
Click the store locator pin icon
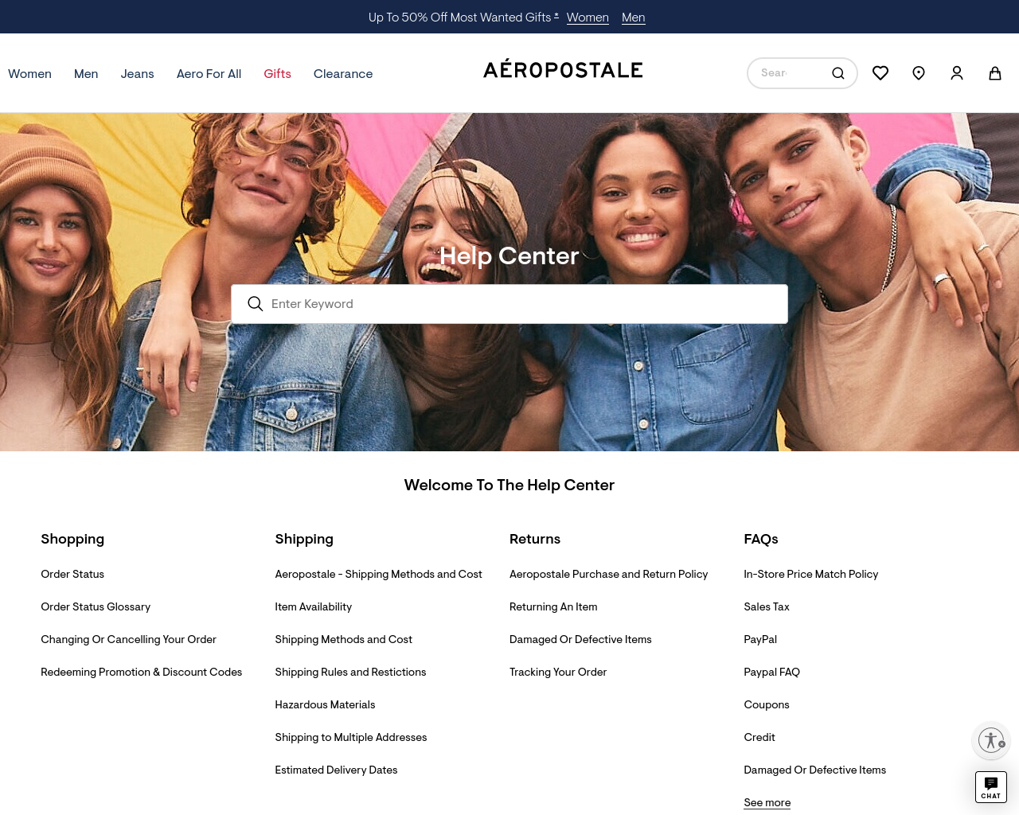(919, 73)
